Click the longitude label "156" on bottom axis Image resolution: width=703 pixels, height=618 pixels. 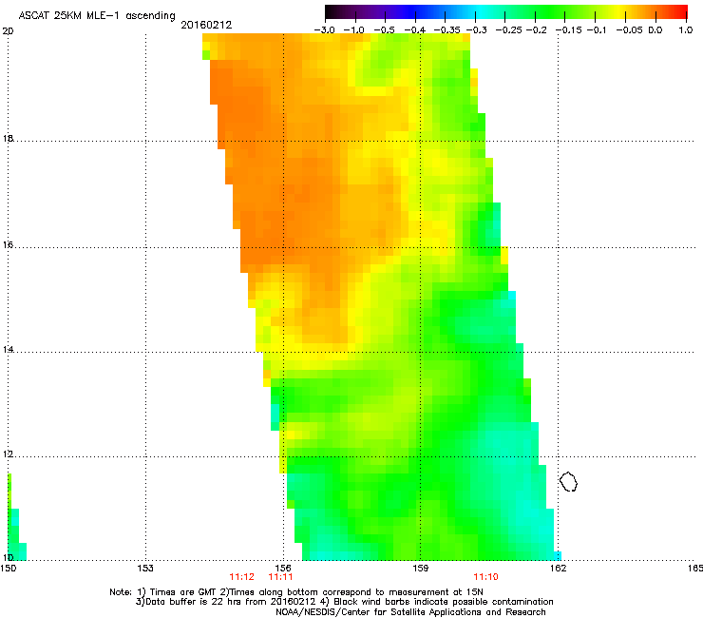(x=283, y=569)
